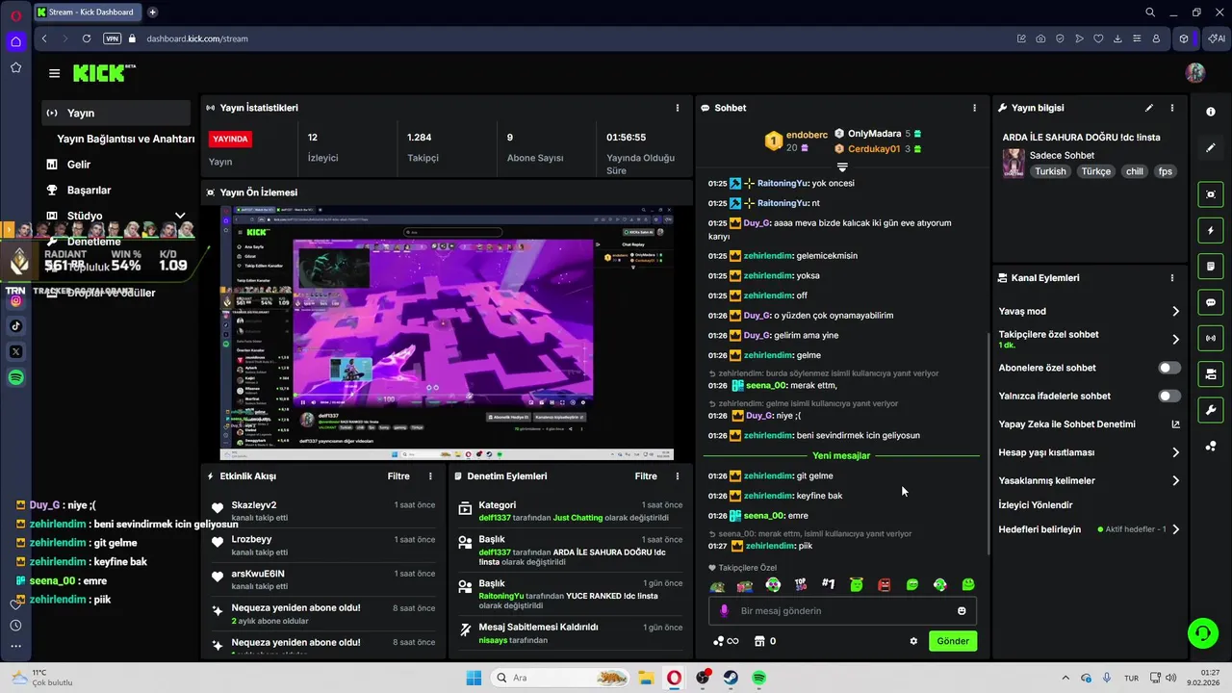Open the user profile avatar menu
This screenshot has width=1232, height=693.
(x=1195, y=73)
